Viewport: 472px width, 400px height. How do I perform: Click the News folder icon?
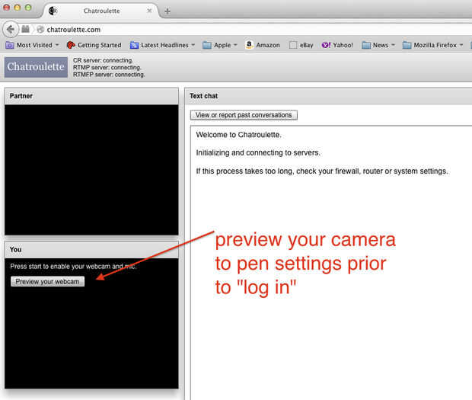[x=366, y=45]
